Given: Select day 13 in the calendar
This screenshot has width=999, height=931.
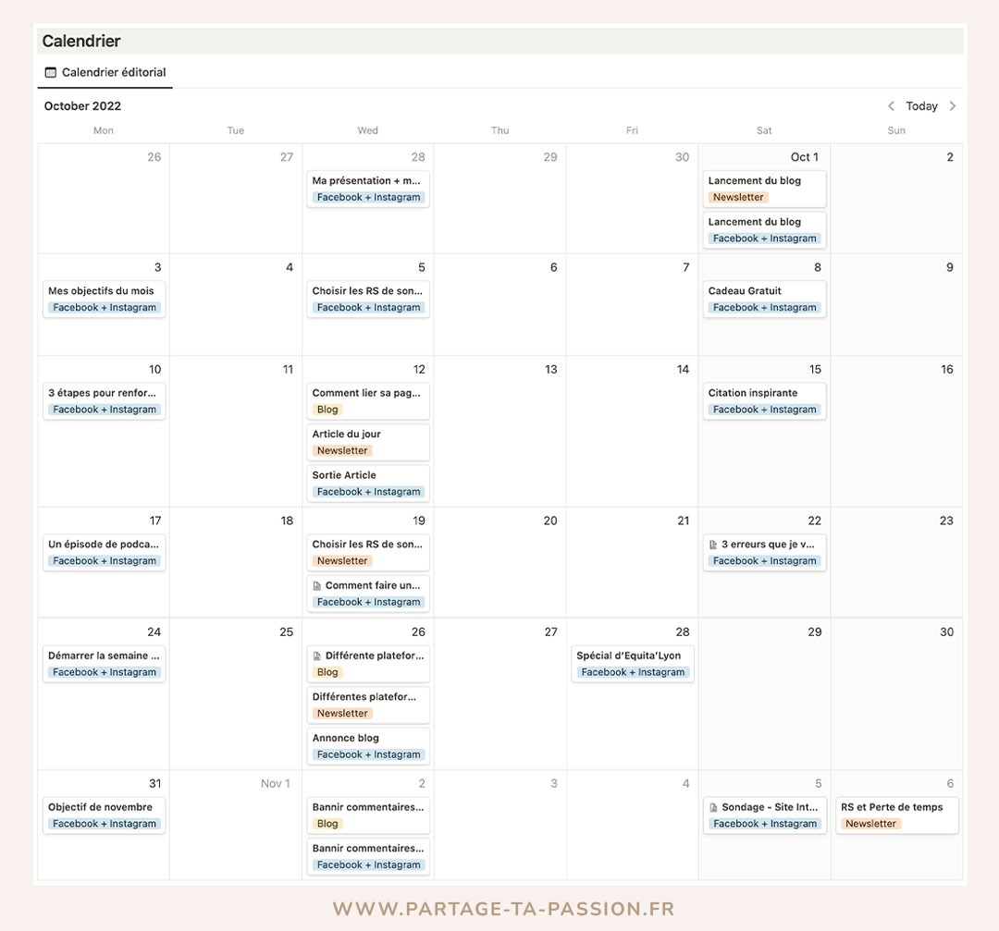Looking at the screenshot, I should point(500,431).
